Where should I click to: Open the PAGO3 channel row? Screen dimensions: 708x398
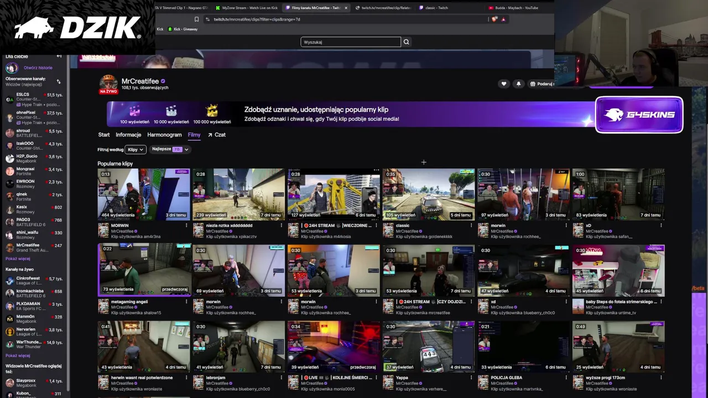[34, 222]
